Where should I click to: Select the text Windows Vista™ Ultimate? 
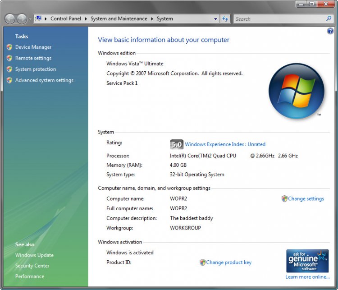[x=135, y=64]
